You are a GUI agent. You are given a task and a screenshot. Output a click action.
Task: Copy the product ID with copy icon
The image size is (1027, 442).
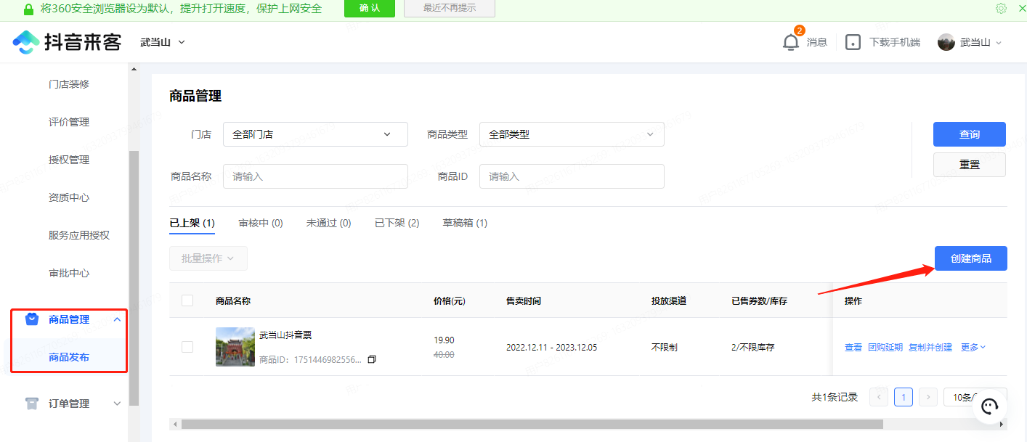372,360
